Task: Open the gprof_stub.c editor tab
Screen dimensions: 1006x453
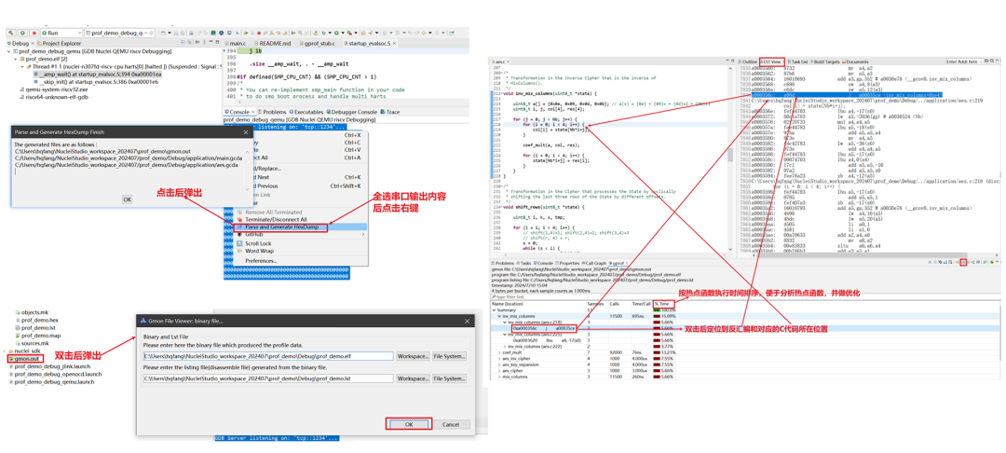Action: 317,43
